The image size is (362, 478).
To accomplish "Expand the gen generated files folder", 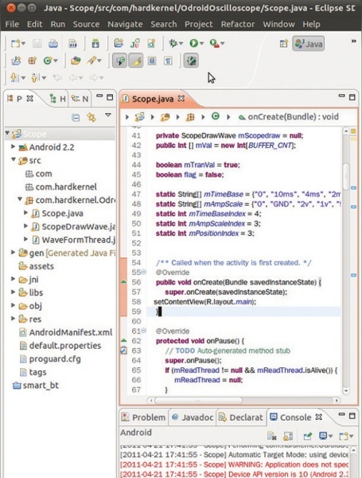I will point(13,252).
